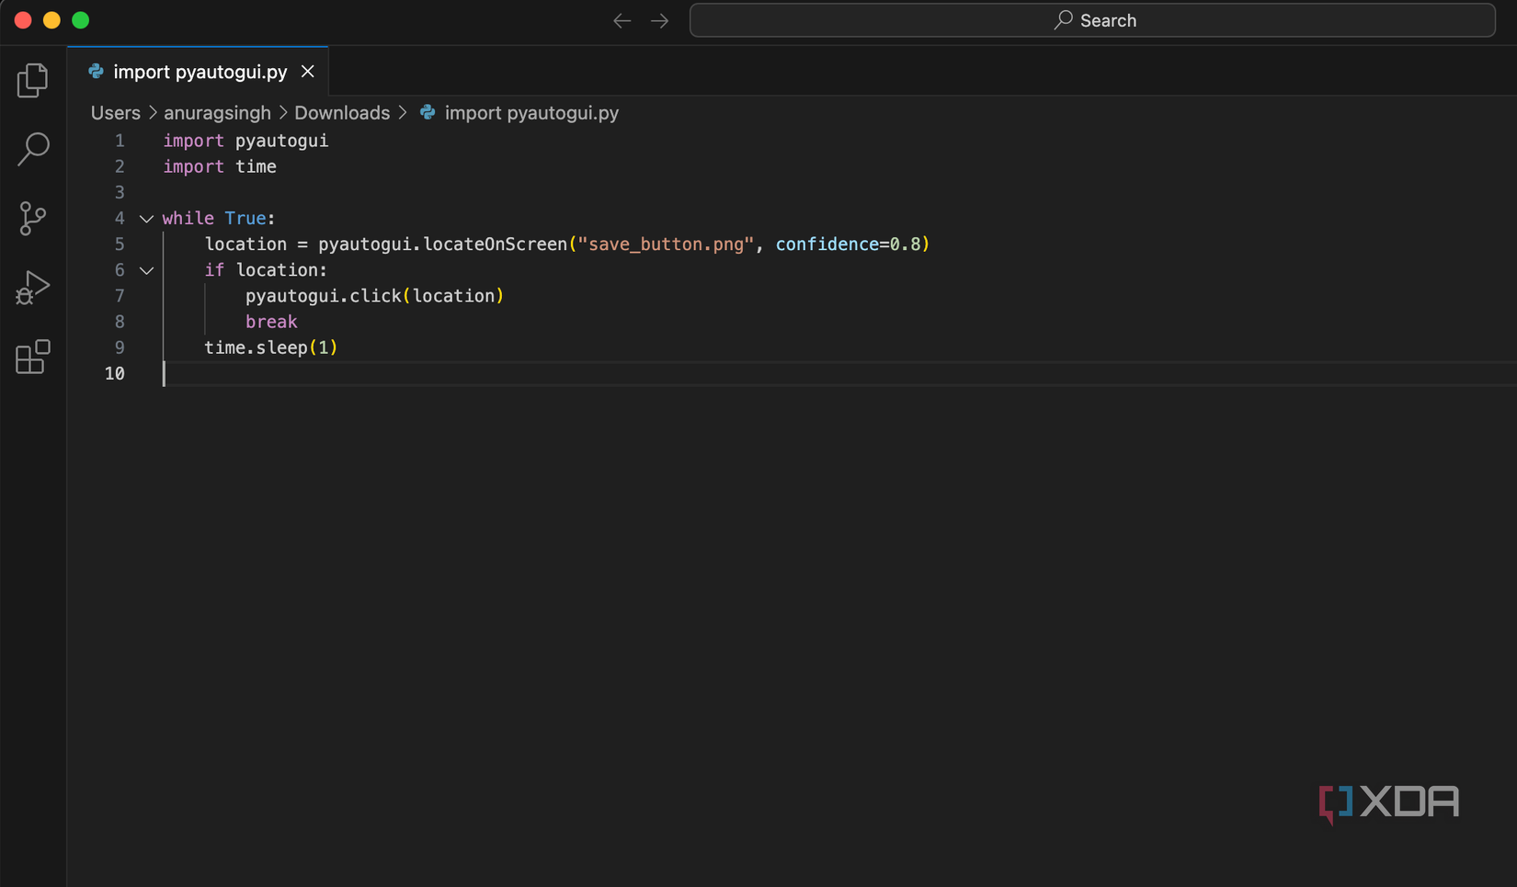Click the magnifier icon in the Search bar
The height and width of the screenshot is (887, 1517).
pyautogui.click(x=1062, y=19)
